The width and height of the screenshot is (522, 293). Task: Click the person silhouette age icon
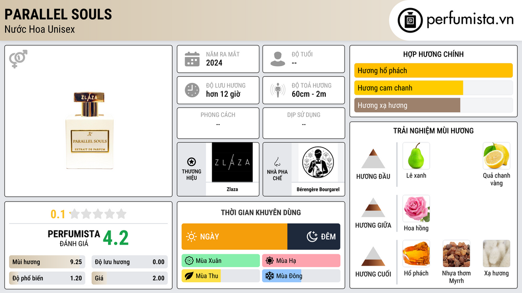coord(278,59)
